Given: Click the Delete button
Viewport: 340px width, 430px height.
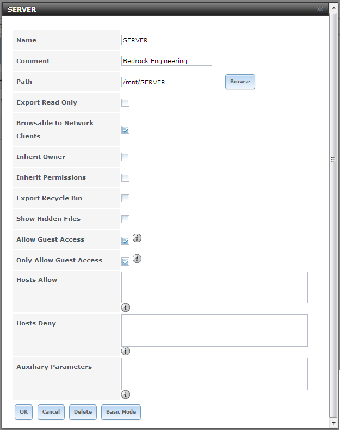Looking at the screenshot, I should [83, 412].
